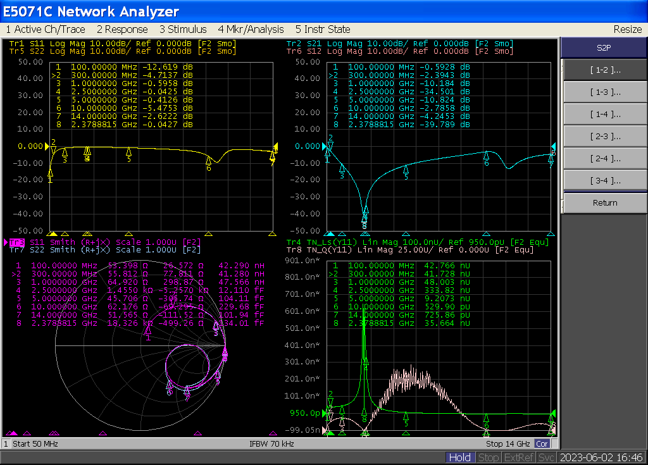Pick the [ 3-4 ]... softkey

point(605,181)
